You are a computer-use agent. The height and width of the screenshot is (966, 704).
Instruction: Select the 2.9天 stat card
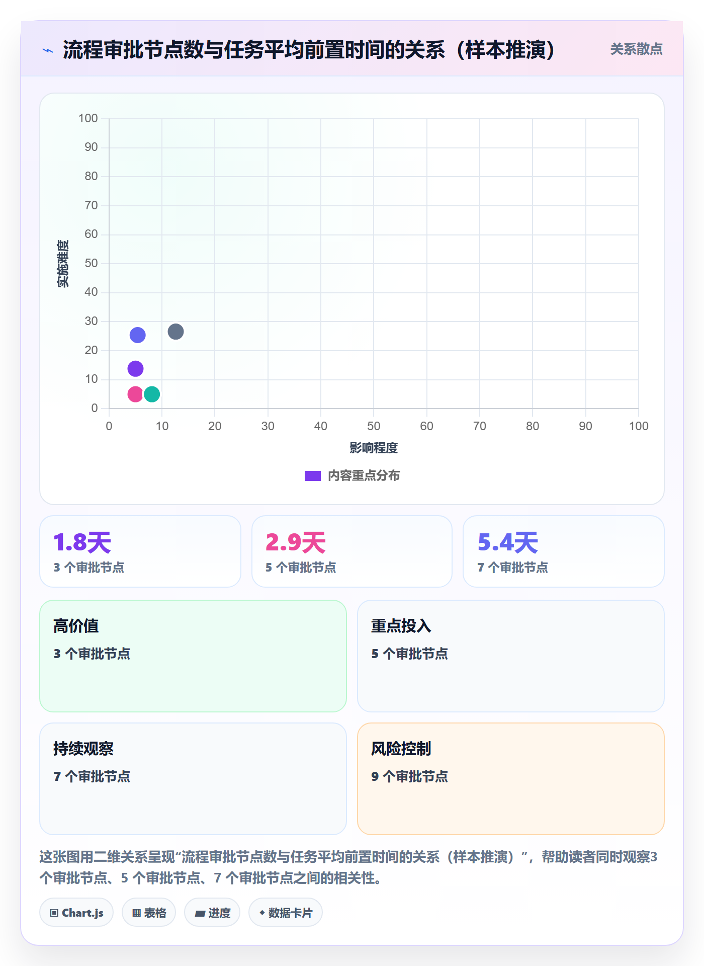pos(352,551)
